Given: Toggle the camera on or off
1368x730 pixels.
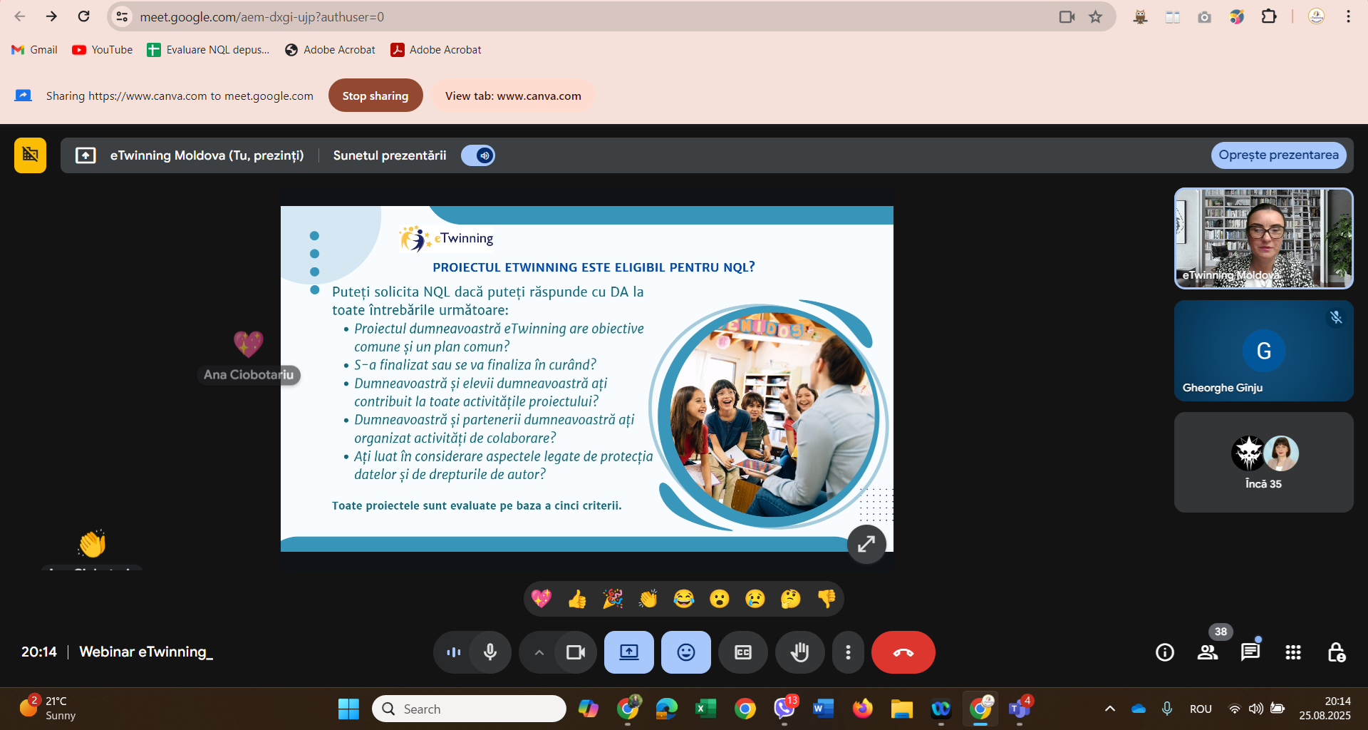Looking at the screenshot, I should point(575,652).
